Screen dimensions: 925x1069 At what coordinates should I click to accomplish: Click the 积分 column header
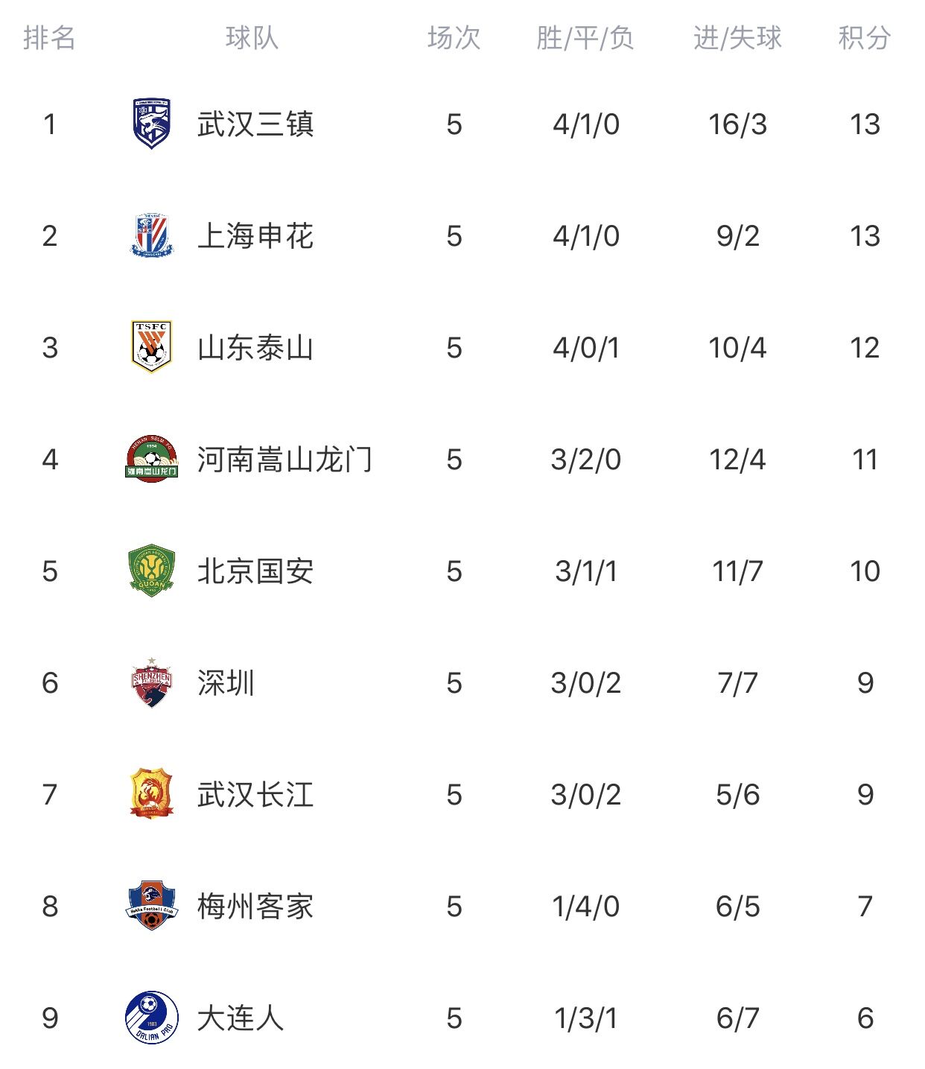865,37
